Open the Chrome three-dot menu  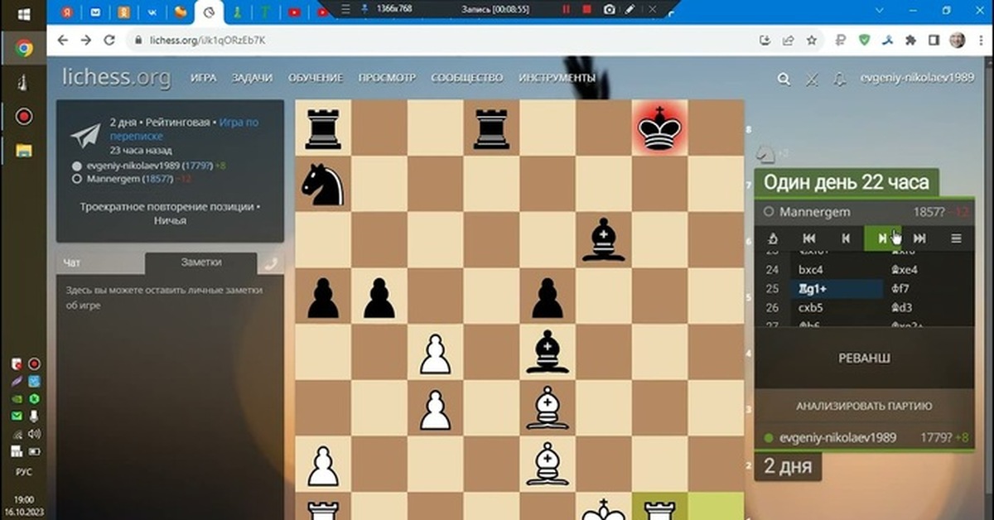(979, 40)
